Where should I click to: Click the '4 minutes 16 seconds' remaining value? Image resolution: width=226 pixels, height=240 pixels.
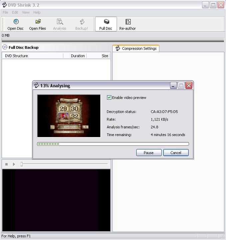[168, 135]
